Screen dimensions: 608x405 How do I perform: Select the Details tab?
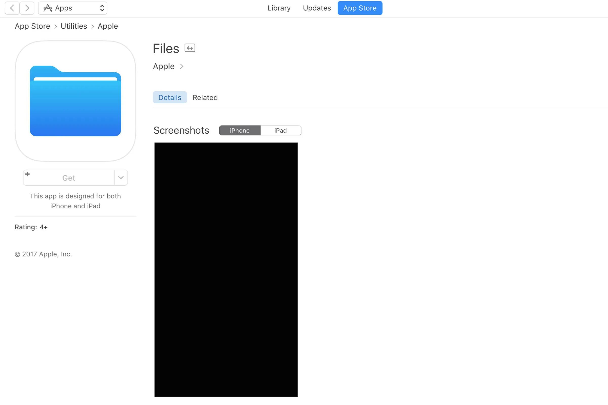click(x=169, y=97)
